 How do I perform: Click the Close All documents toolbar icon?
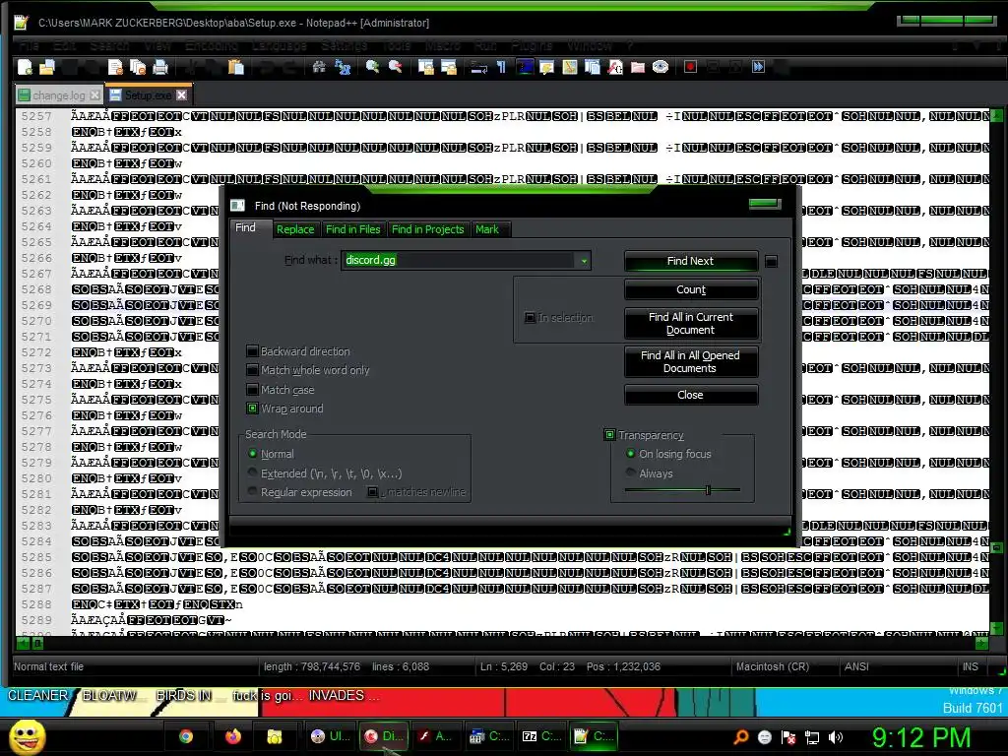[138, 67]
